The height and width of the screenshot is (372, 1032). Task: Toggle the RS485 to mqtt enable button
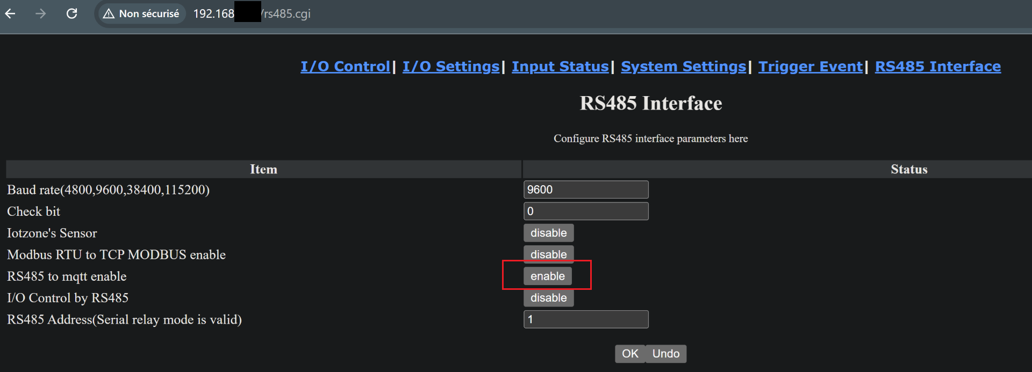[x=547, y=276]
